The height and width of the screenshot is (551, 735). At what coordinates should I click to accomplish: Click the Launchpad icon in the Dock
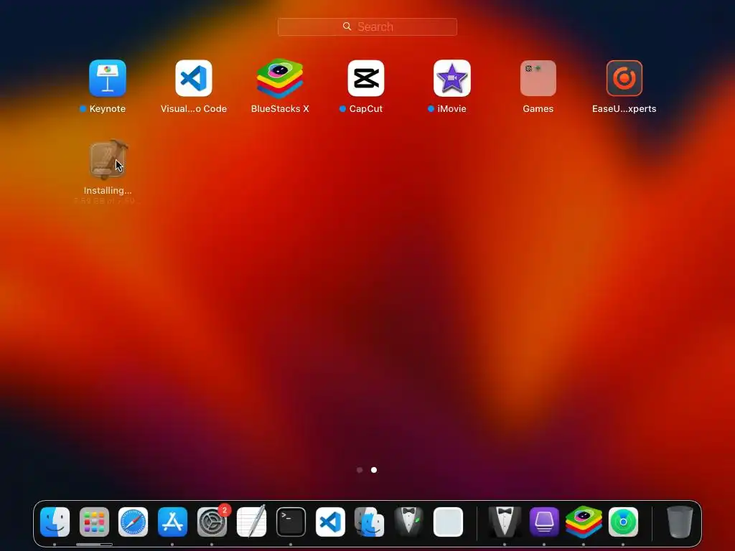point(94,522)
